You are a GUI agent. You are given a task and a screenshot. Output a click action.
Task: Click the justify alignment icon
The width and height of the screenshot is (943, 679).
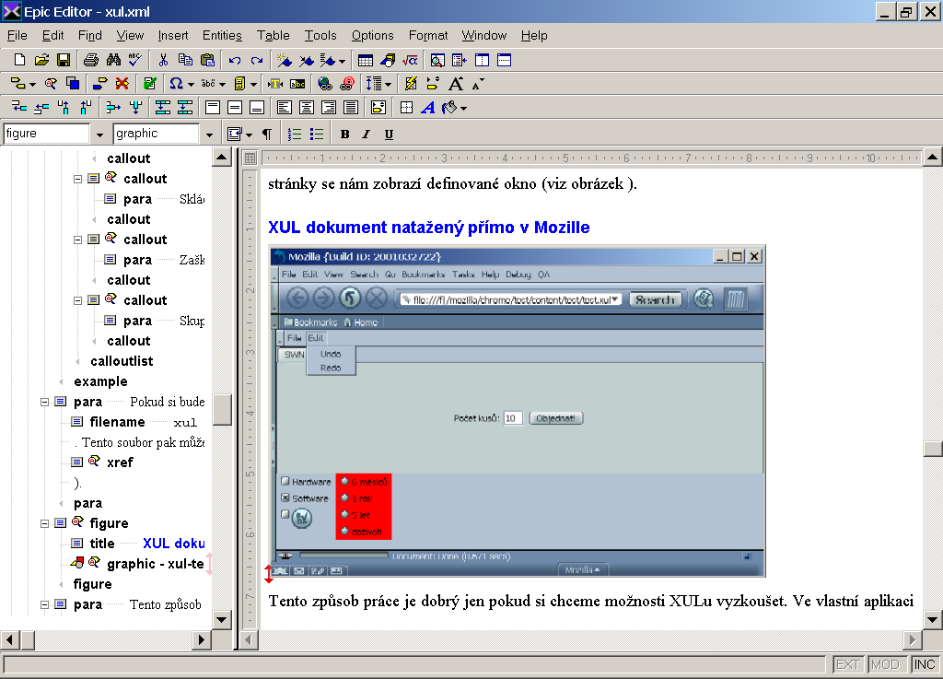[x=351, y=108]
